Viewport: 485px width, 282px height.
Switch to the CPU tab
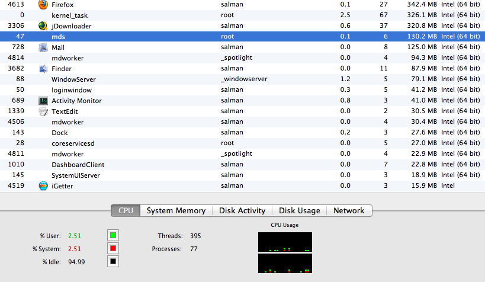click(126, 210)
